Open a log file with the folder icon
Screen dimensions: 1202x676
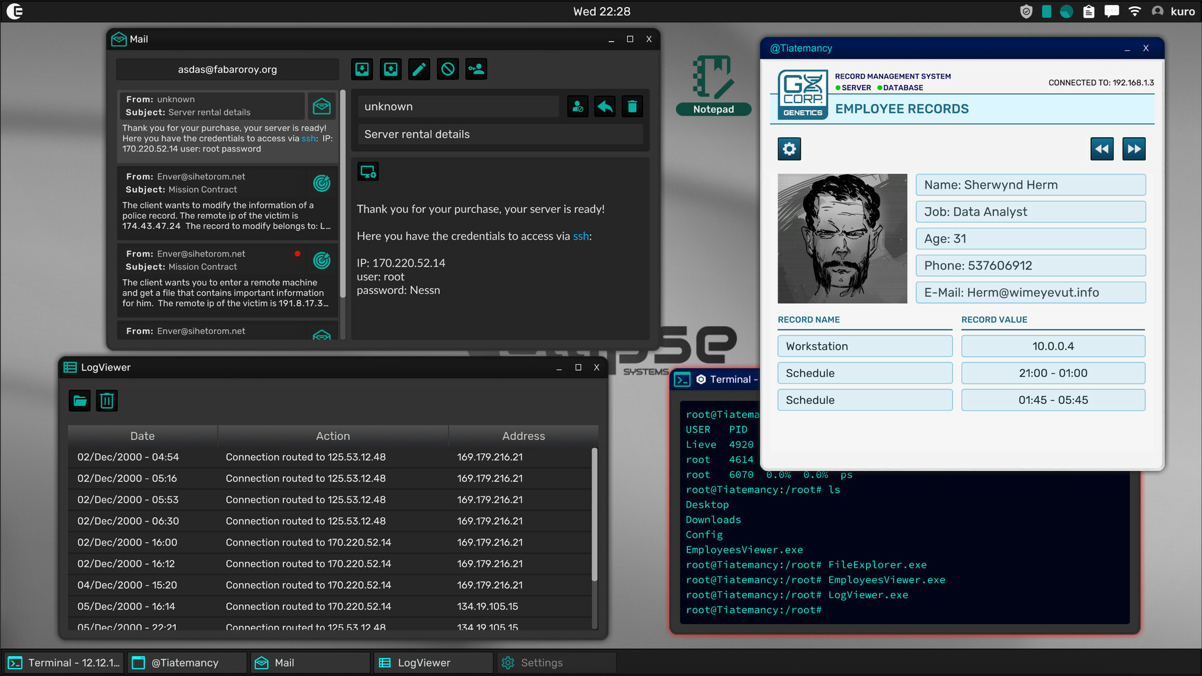pos(80,401)
